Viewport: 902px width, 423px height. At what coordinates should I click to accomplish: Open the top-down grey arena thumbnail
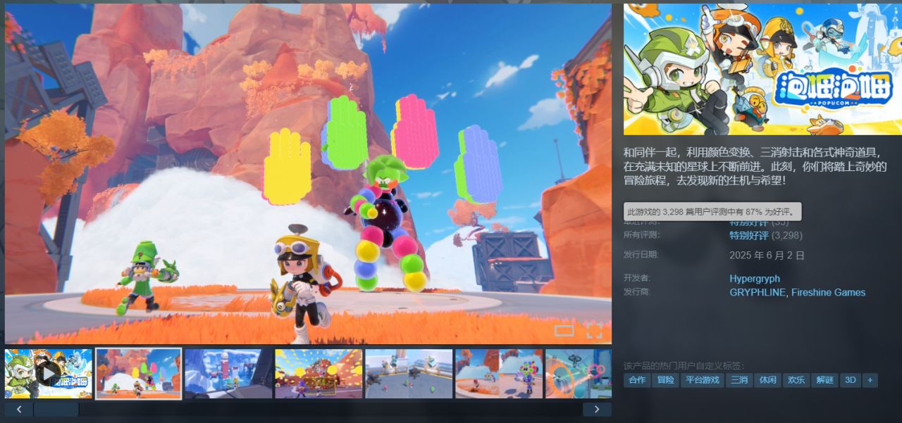(409, 374)
